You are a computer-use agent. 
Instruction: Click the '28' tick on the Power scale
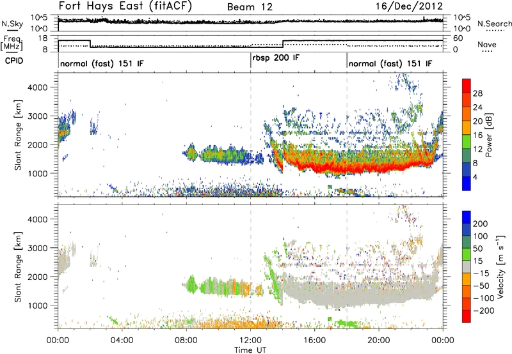click(x=477, y=93)
